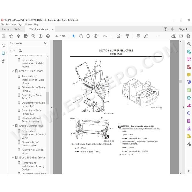Click the bookmarks panel scrollbar thumb
This screenshot has height=192, width=192.
point(47,98)
